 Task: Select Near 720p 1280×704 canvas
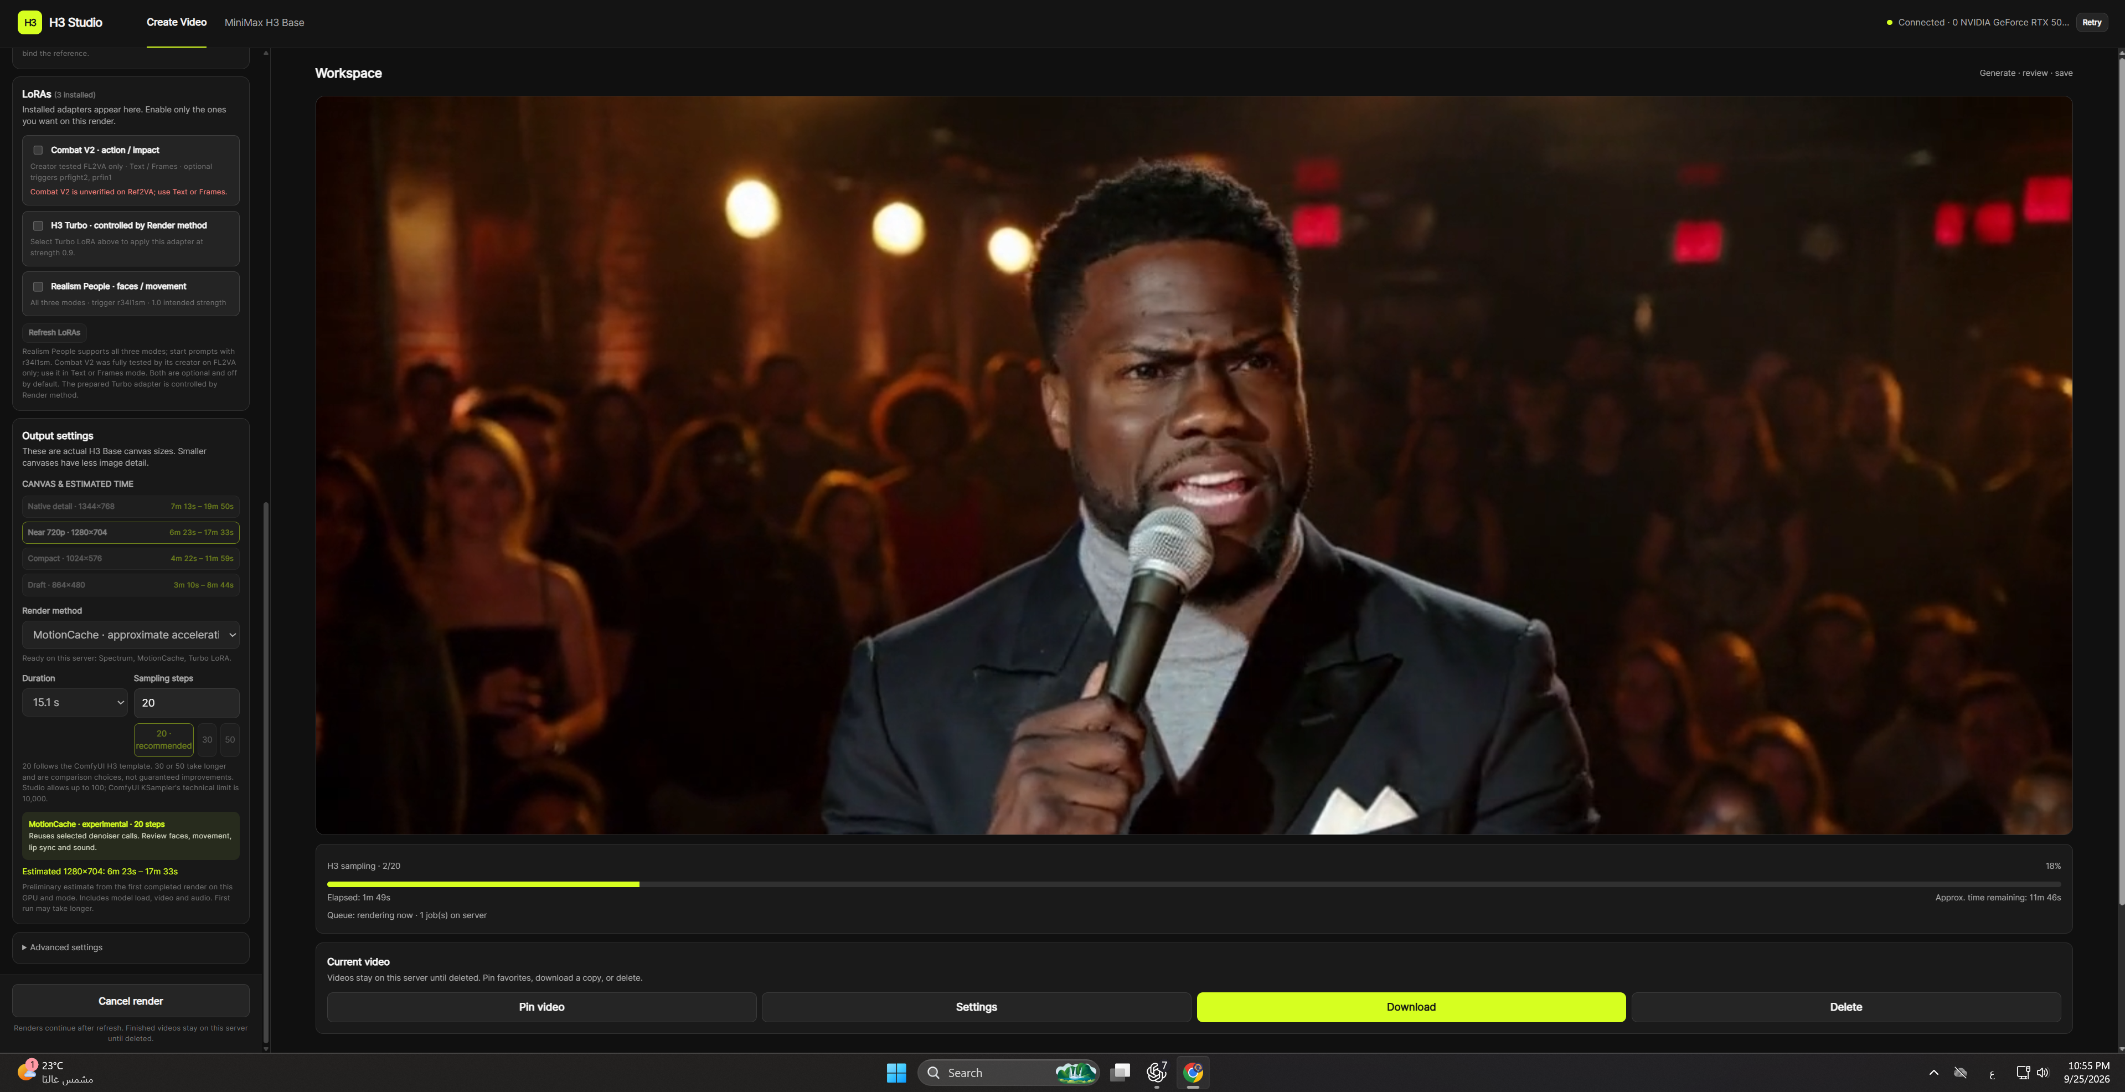click(130, 532)
